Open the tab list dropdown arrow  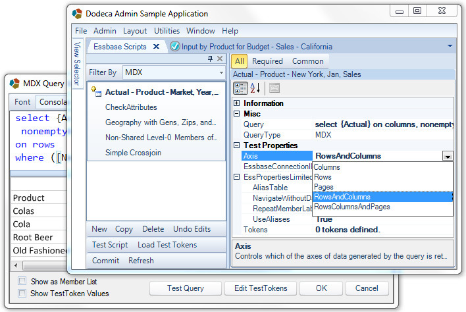(450, 46)
